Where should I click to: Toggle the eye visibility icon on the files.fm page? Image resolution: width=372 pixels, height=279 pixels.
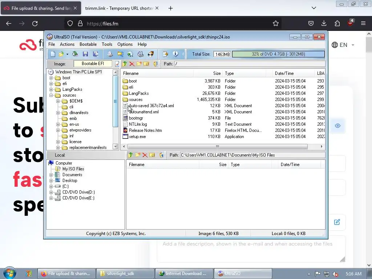click(x=337, y=126)
